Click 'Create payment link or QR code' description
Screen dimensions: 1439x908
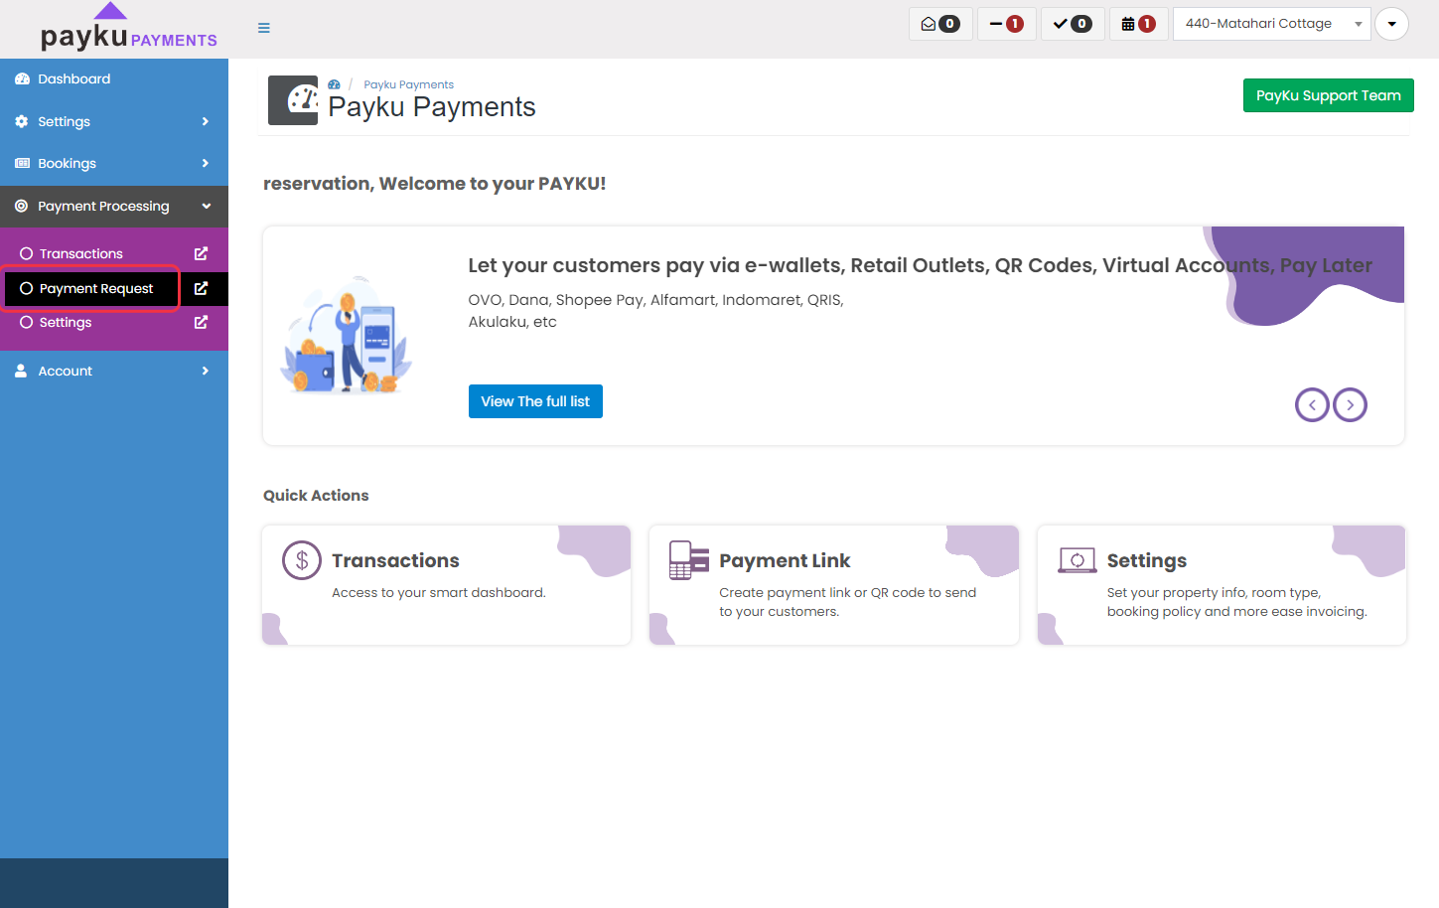point(847,602)
